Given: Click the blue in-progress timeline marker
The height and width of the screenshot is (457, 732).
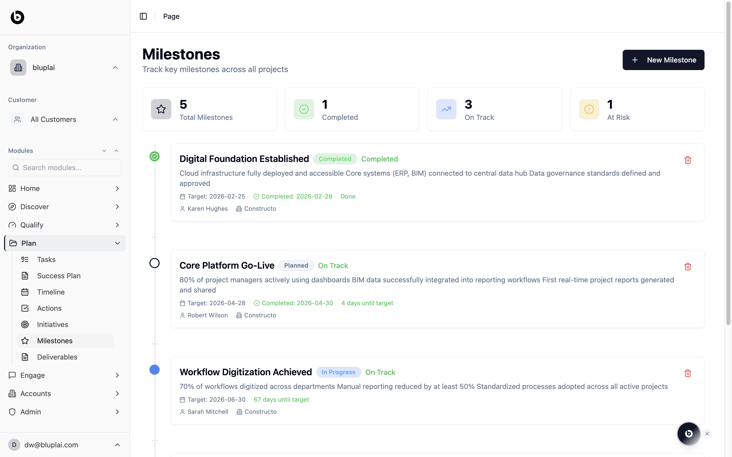Looking at the screenshot, I should pyautogui.click(x=155, y=370).
